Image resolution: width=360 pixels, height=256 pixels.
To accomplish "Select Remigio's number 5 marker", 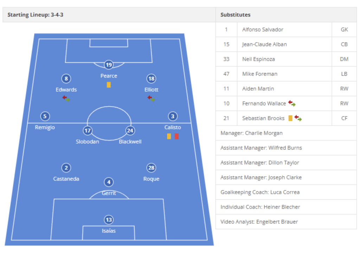I will 45,116.
